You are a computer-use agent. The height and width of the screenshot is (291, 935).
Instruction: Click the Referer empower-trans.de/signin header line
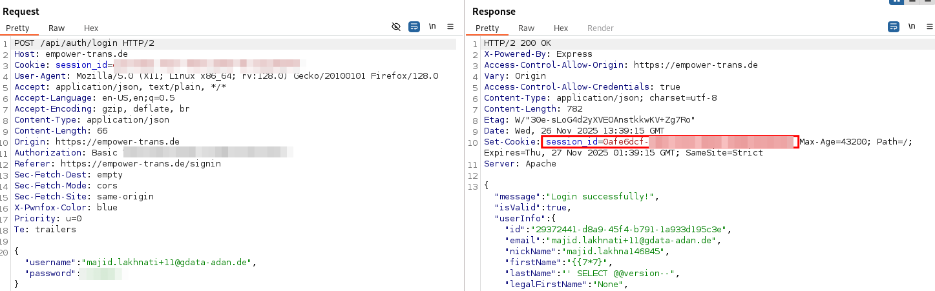pos(118,164)
